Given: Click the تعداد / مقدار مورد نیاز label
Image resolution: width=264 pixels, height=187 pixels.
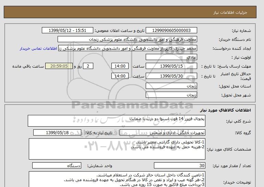Looking at the screenshot, I should pyautogui.click(x=232, y=166).
